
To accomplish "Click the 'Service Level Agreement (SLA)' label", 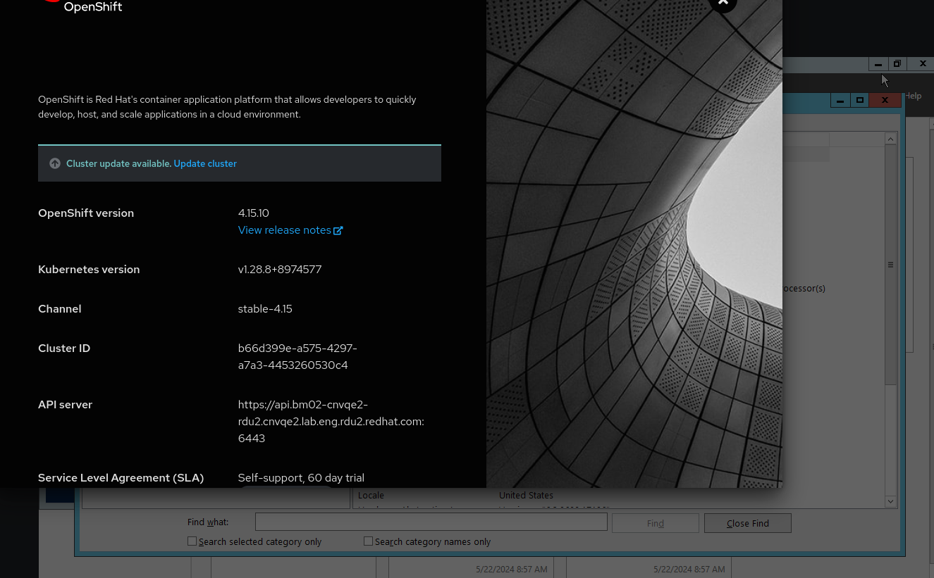I will [x=121, y=478].
